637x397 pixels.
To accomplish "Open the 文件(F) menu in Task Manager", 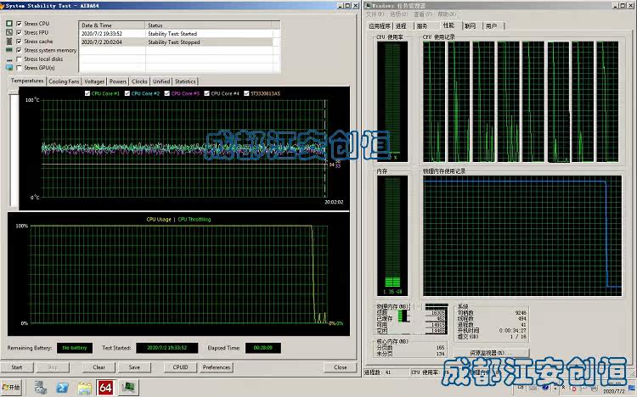I will [375, 14].
